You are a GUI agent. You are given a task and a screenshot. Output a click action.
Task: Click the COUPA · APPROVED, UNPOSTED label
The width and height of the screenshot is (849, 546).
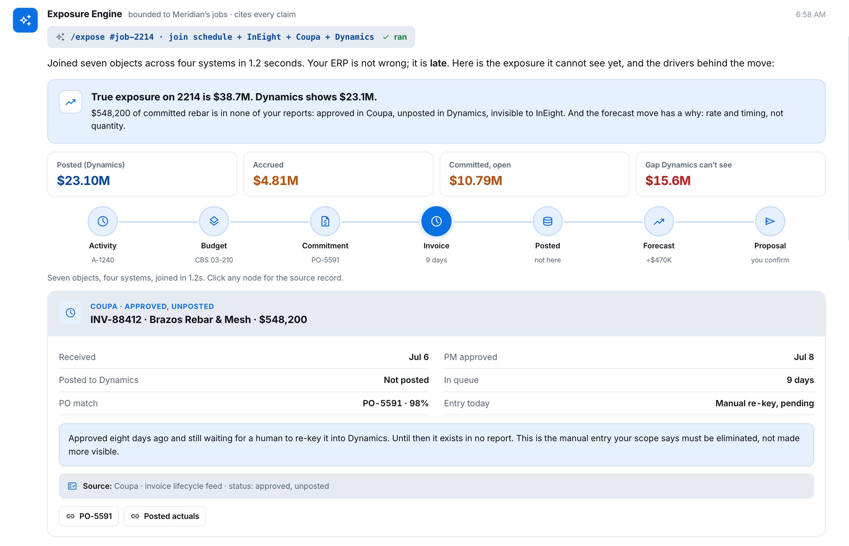(152, 306)
